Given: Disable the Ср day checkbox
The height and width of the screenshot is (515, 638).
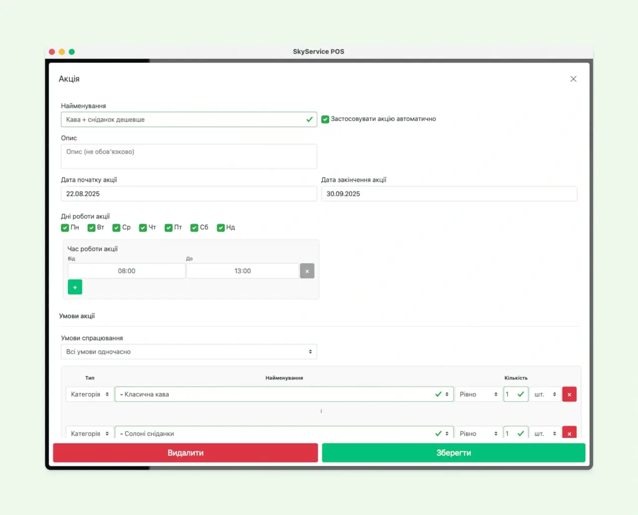Looking at the screenshot, I should point(117,228).
